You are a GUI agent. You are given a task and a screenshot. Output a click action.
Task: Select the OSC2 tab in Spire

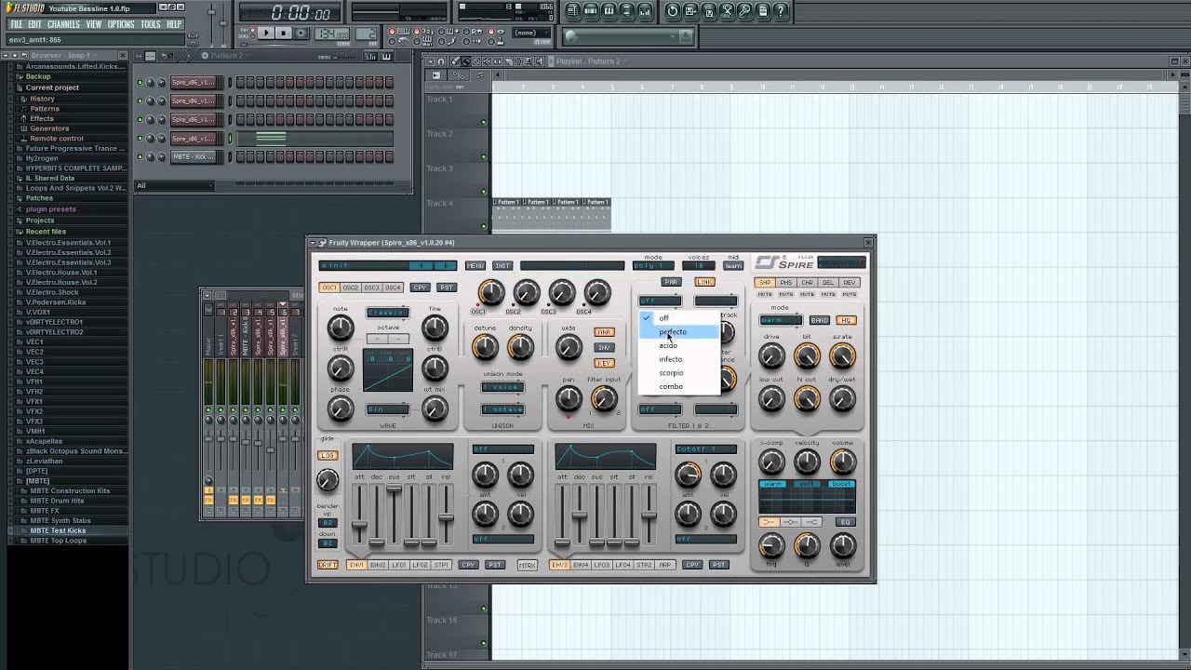(x=350, y=288)
